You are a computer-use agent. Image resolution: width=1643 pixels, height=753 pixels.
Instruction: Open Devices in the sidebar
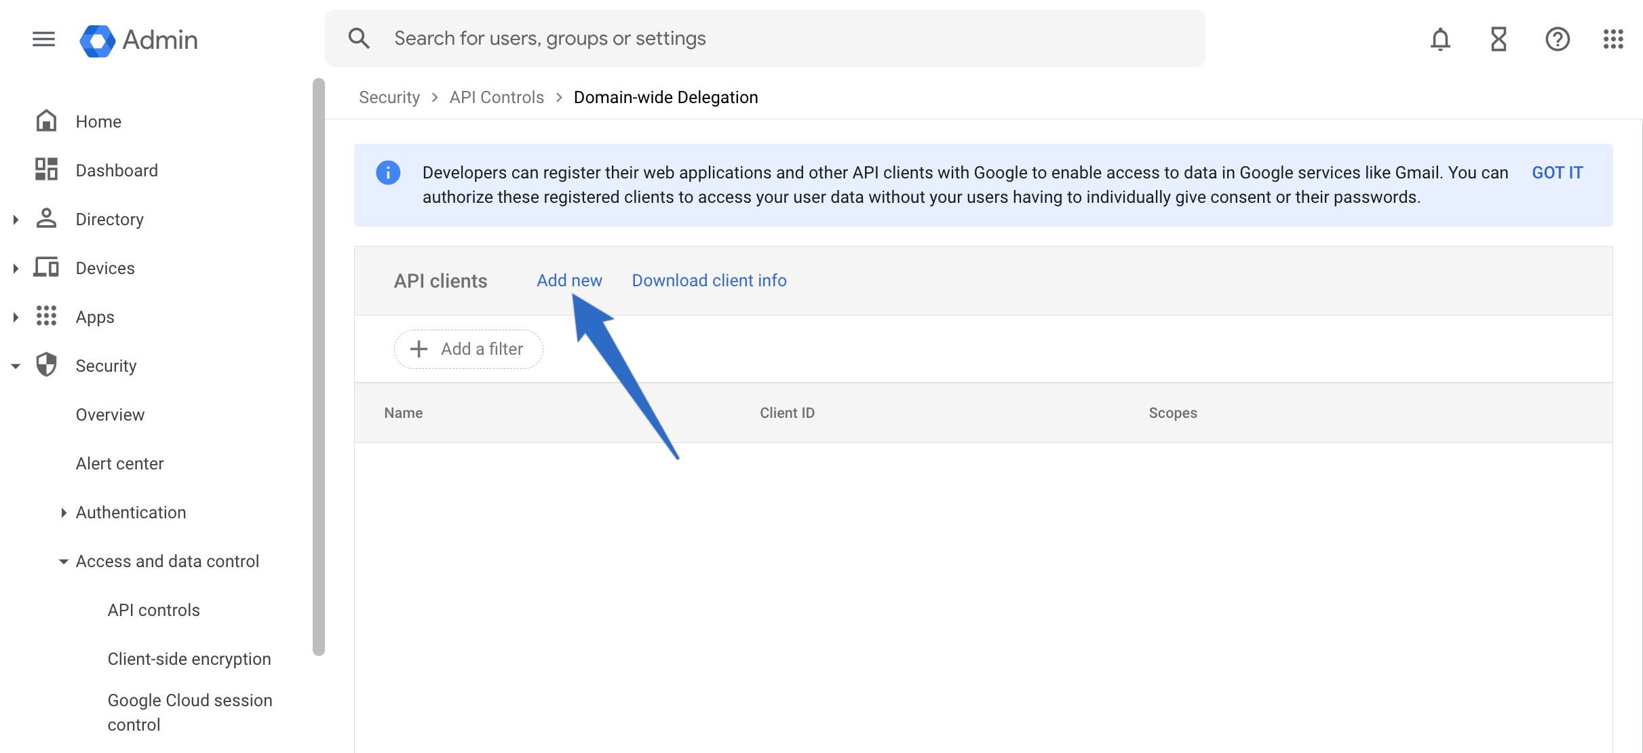[x=105, y=268]
